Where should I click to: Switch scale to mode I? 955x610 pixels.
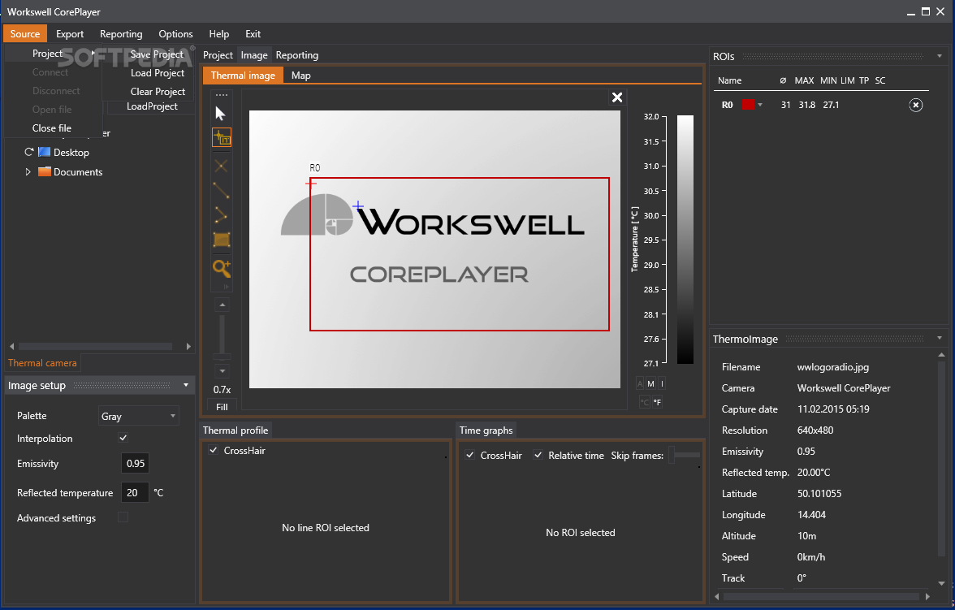pyautogui.click(x=662, y=383)
